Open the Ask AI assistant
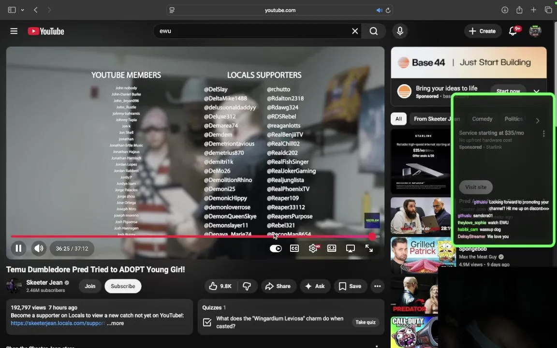Screen dimensions: 557x348 click(x=315, y=286)
